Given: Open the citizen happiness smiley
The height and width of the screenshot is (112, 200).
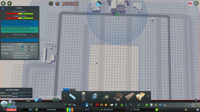Looking at the screenshot, I should click(157, 110).
